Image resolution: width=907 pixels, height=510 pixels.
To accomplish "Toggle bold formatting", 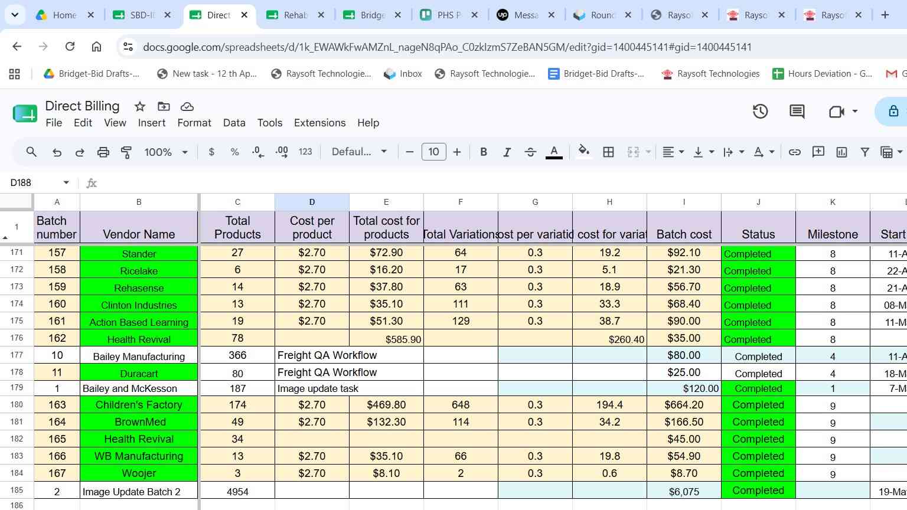I will [x=484, y=152].
